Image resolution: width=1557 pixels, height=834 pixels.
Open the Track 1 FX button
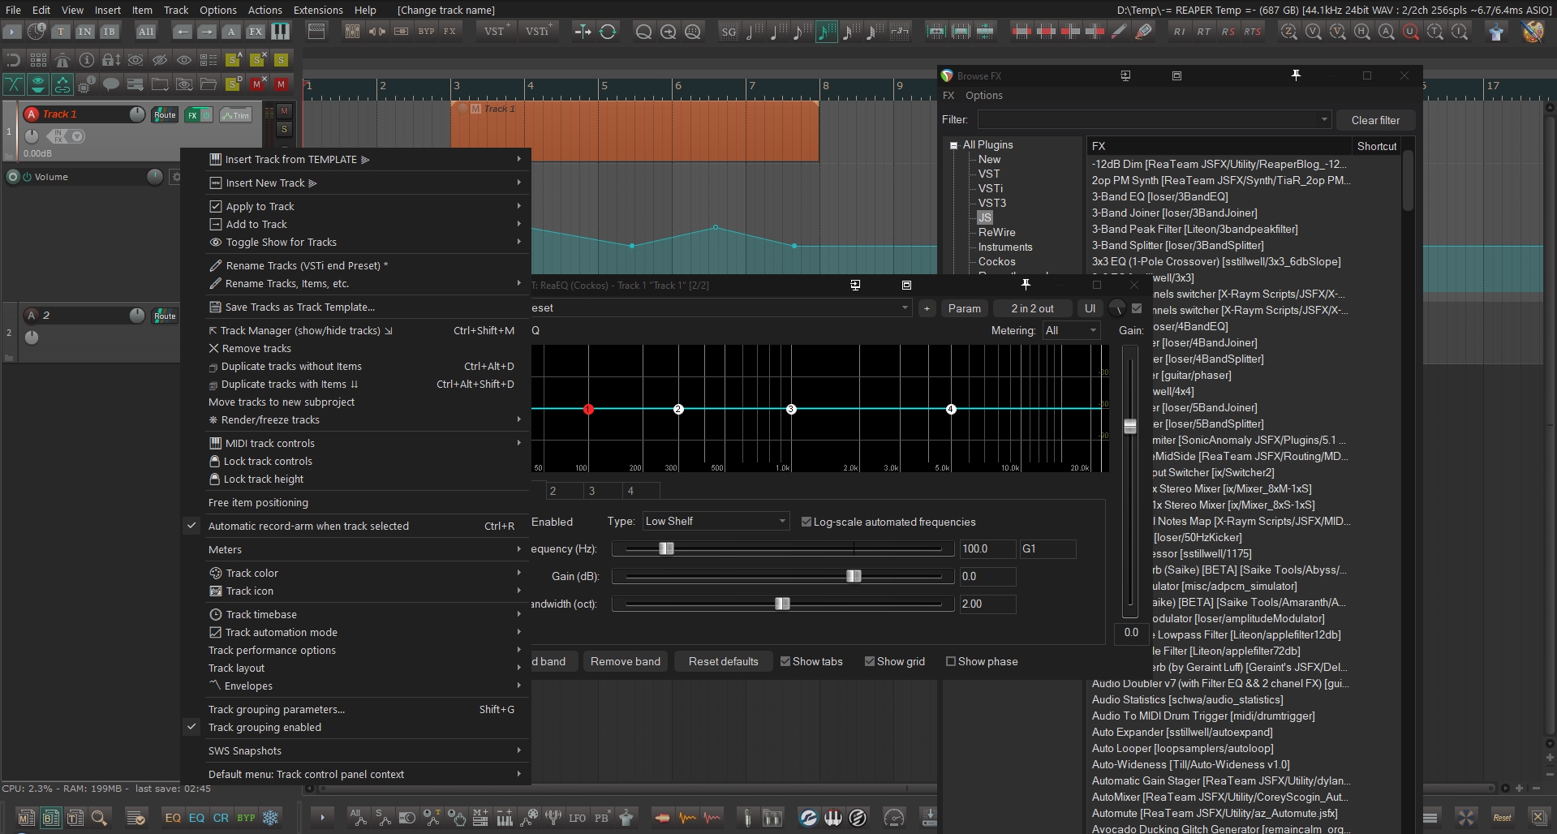pos(192,115)
